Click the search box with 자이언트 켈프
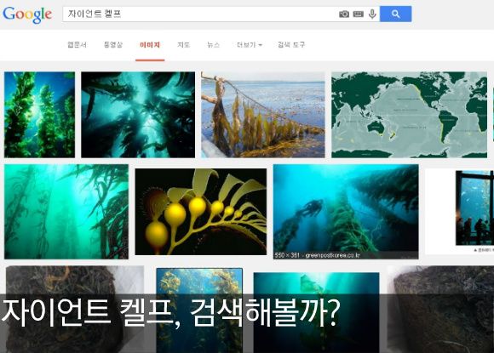Image resolution: width=494 pixels, height=353 pixels. pos(200,14)
